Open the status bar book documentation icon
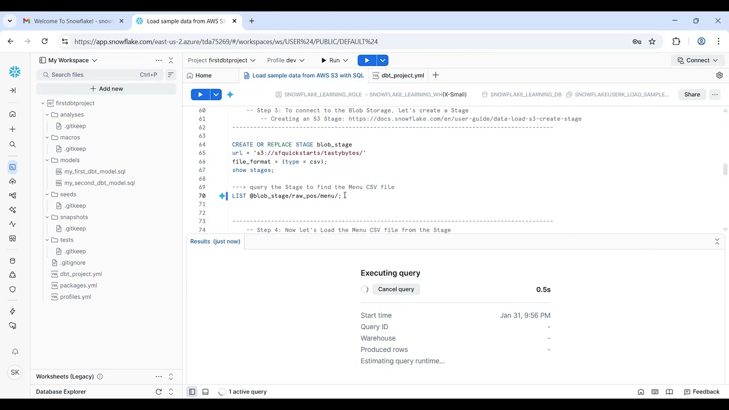Viewport: 729px width, 410px height. tap(669, 392)
